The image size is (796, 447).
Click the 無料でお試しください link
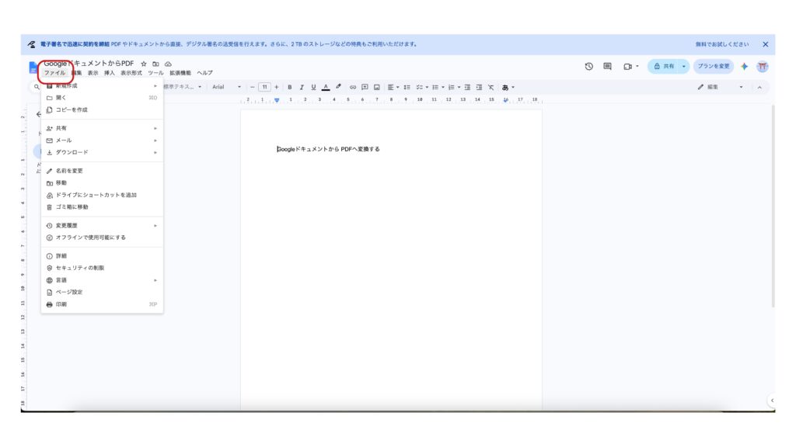click(x=722, y=44)
